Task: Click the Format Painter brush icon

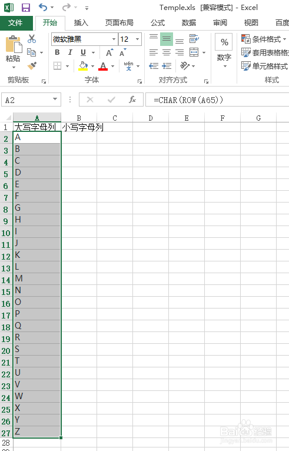Action: pyautogui.click(x=32, y=66)
